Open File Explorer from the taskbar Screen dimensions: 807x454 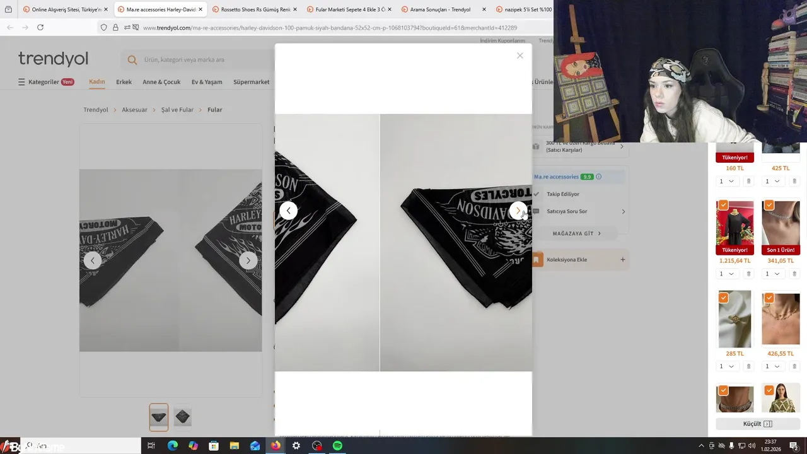(x=234, y=446)
